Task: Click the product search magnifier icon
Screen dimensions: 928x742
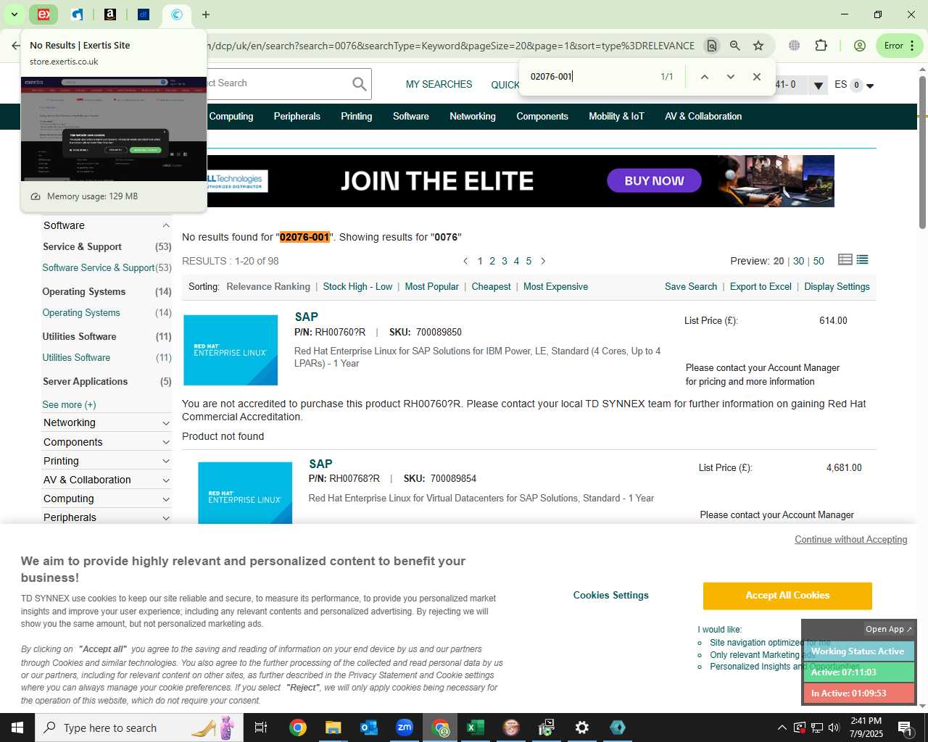Action: coord(359,84)
